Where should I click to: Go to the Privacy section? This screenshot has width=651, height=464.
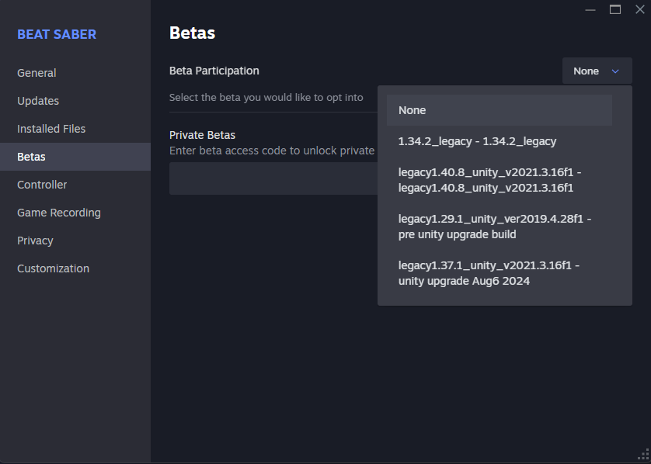pyautogui.click(x=35, y=241)
